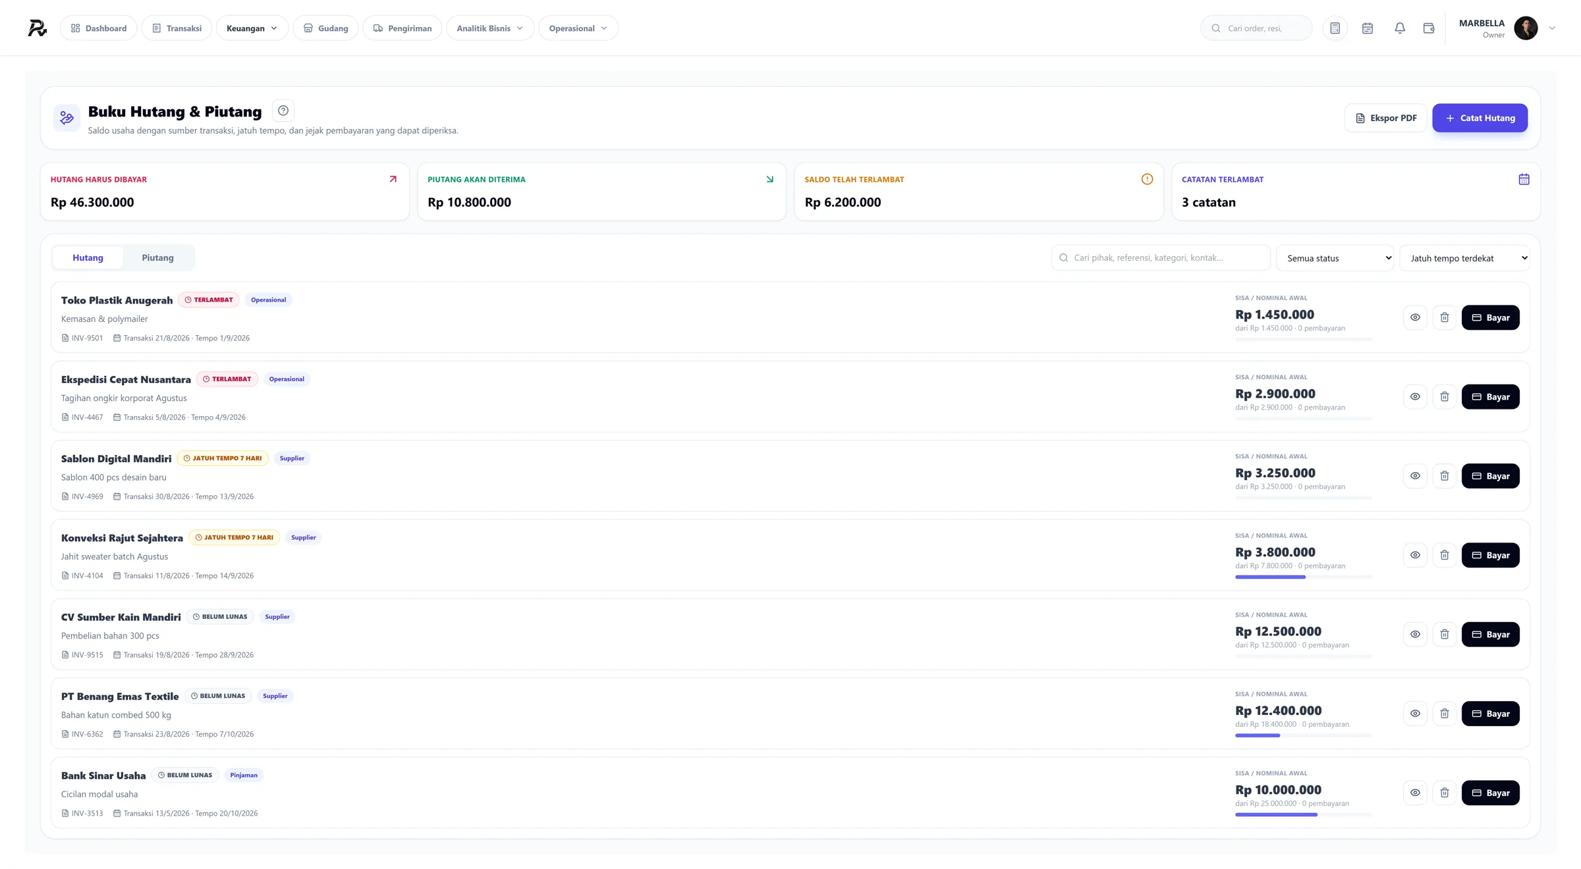
Task: Delete Konveksi Rajut Sejahtera record
Action: [x=1445, y=555]
